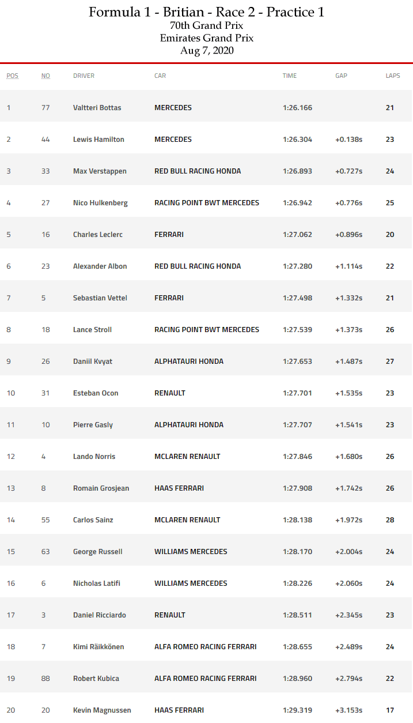Image resolution: width=413 pixels, height=723 pixels.
Task: Click Kevin Magnussen's time 1:29.319
Action: pos(297,710)
